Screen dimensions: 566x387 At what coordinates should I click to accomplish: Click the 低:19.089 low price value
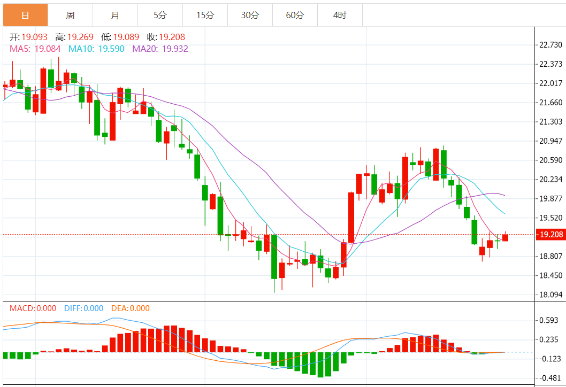coord(120,37)
